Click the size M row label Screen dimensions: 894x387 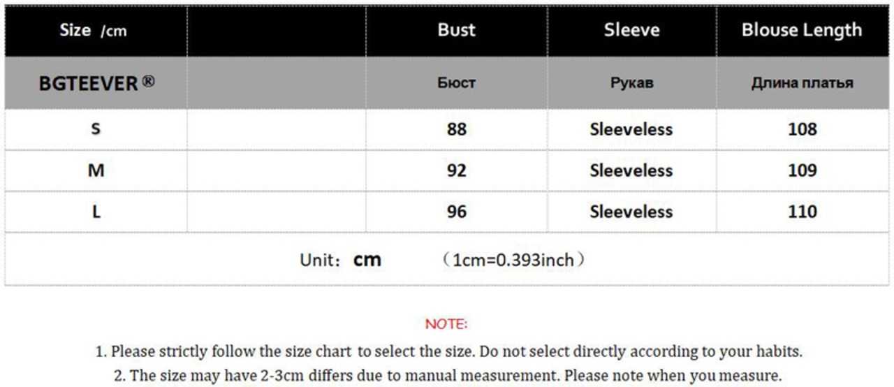coord(96,170)
